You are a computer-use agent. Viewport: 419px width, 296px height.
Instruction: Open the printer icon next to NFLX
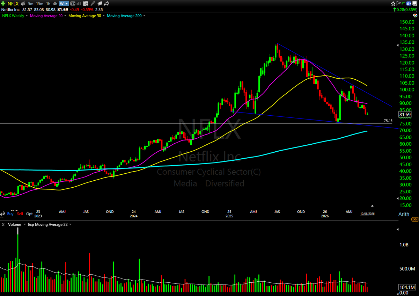(23, 3)
